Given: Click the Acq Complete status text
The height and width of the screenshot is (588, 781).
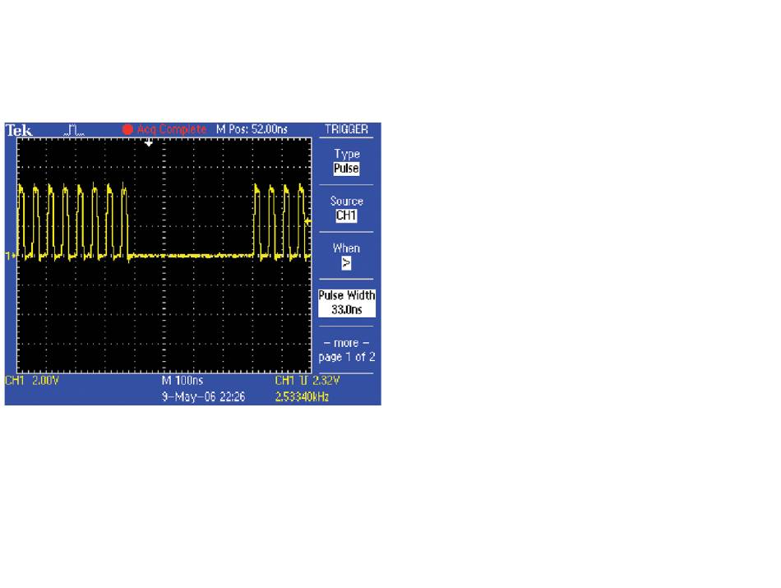Looking at the screenshot, I should coord(171,130).
